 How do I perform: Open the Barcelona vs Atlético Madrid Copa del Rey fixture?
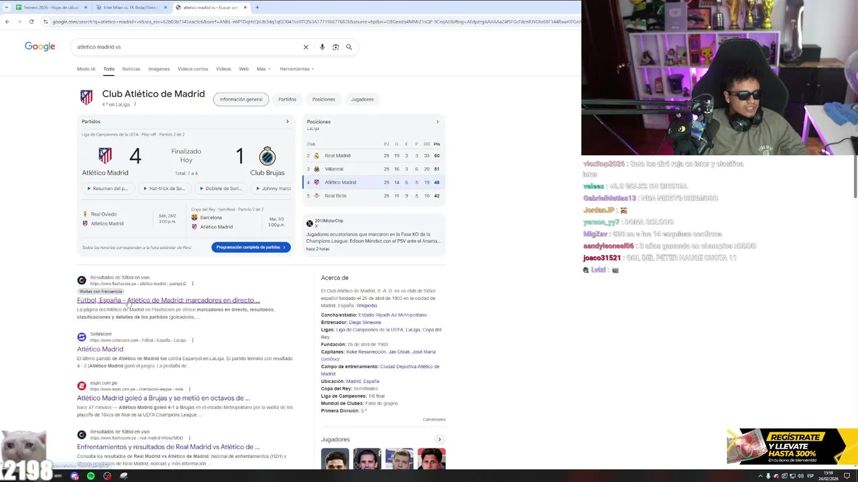pos(239,219)
